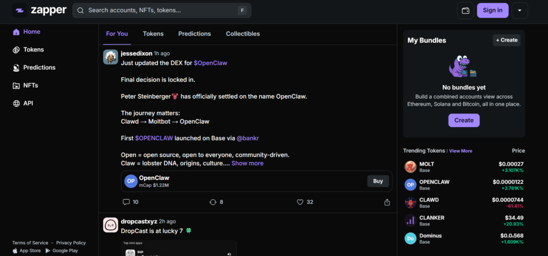This screenshot has width=548, height=256.
Task: Open View More trending tokens
Action: tap(461, 150)
